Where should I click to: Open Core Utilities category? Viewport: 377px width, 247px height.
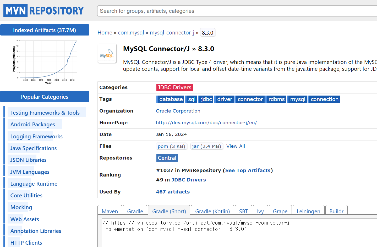point(26,196)
